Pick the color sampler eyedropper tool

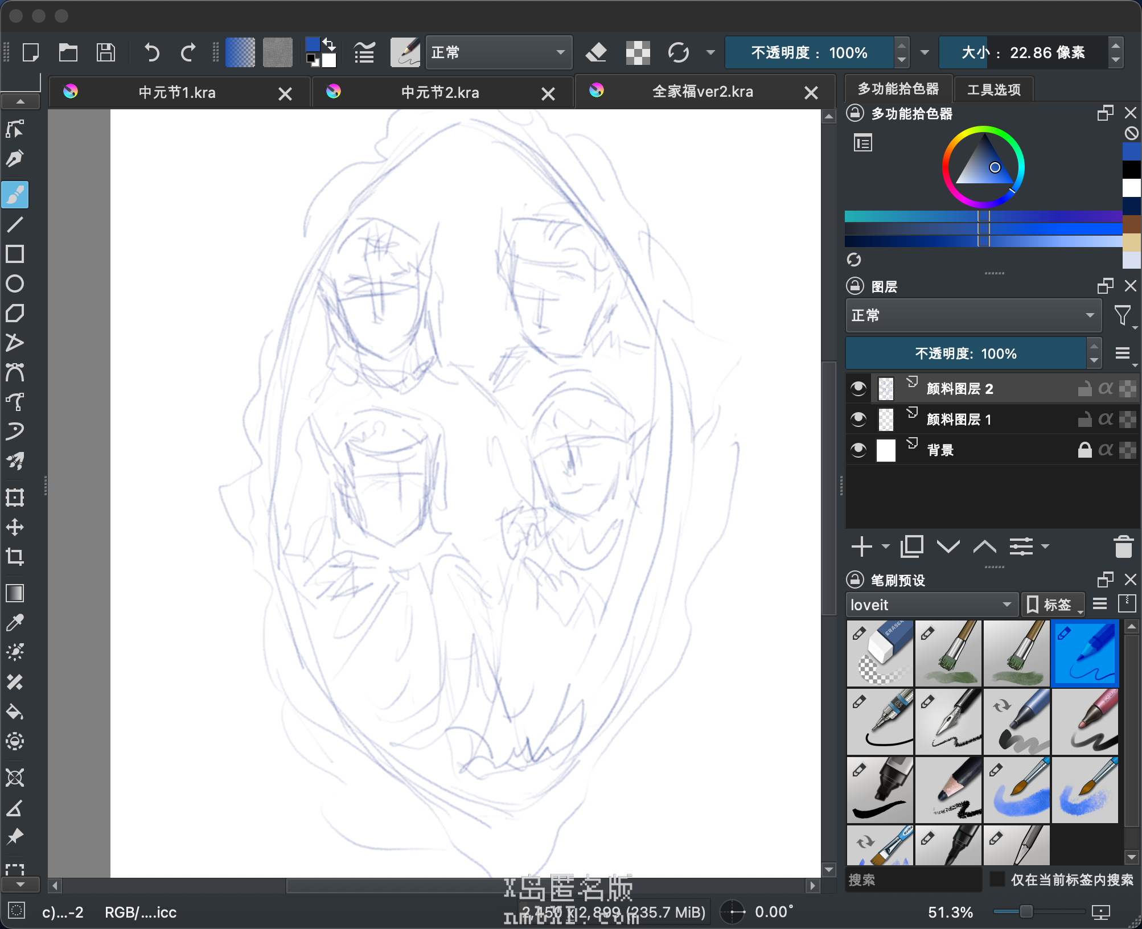click(x=15, y=623)
